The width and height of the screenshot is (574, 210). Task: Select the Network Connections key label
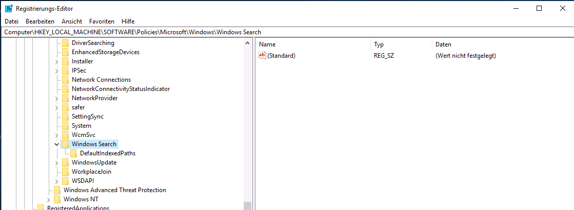click(101, 80)
